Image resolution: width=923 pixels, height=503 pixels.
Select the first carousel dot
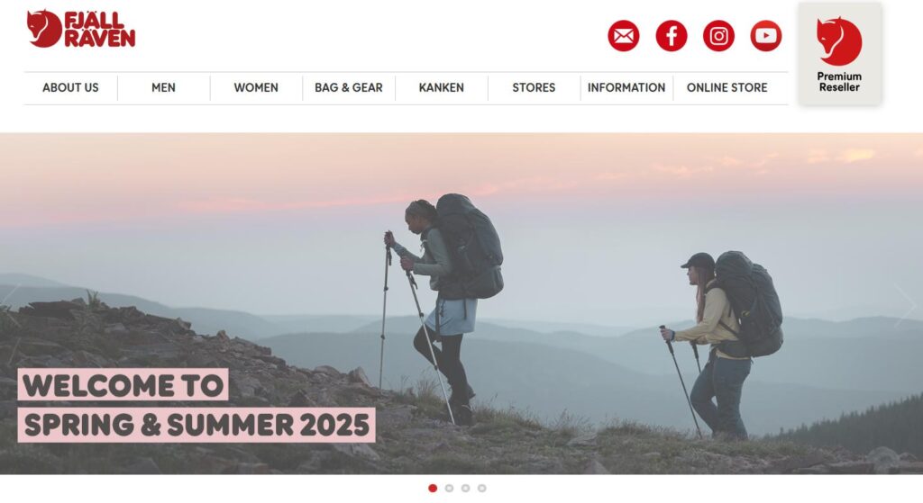point(433,489)
